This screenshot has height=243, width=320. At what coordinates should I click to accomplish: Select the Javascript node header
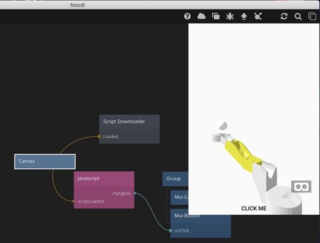point(104,178)
